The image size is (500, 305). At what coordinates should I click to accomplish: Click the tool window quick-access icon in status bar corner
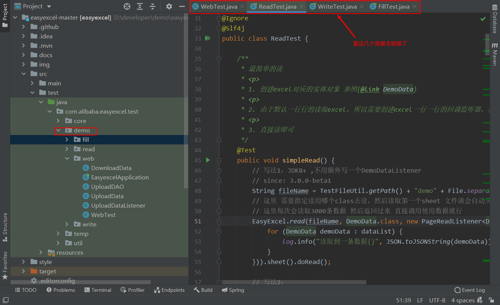tap(5, 300)
